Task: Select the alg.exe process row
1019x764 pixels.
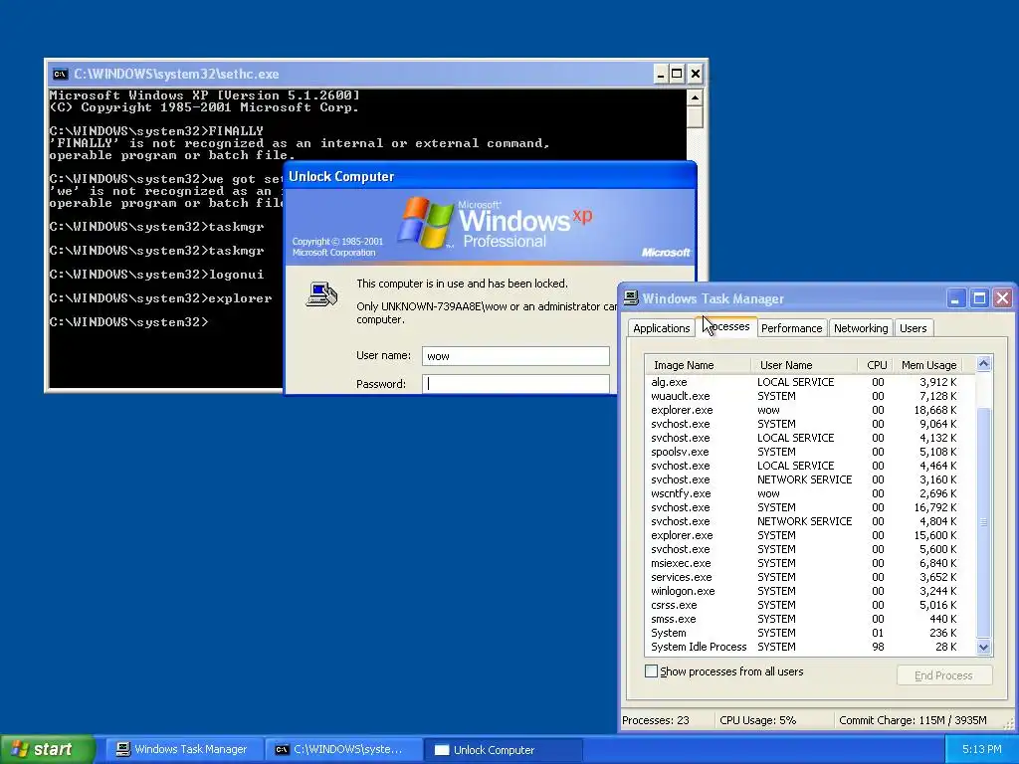Action: pos(809,382)
